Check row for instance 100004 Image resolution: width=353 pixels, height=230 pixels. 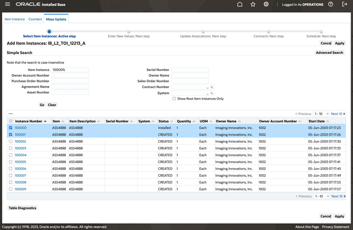(10, 155)
